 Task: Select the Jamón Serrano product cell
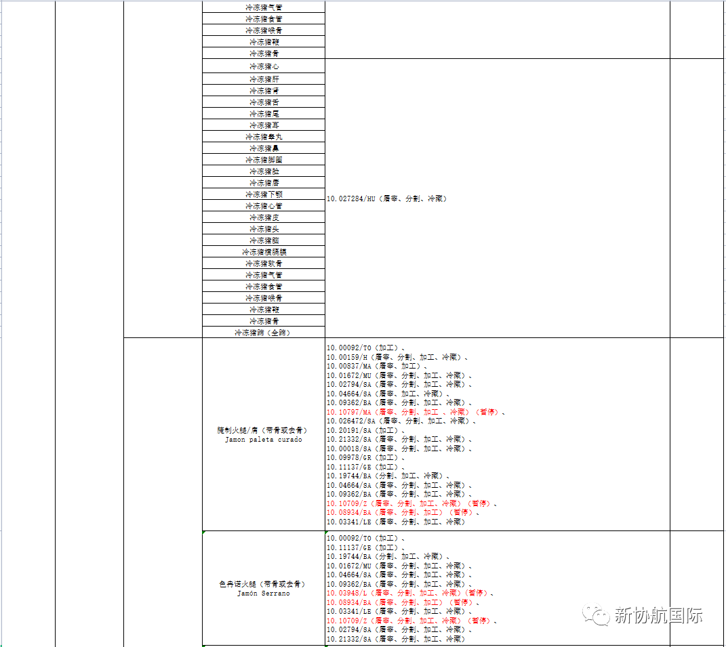[264, 588]
